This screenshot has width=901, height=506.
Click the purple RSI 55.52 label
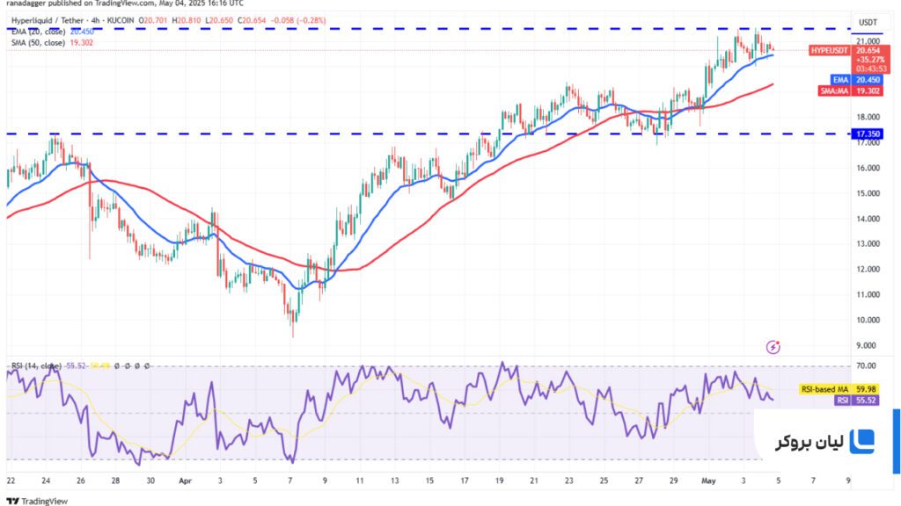coord(856,400)
